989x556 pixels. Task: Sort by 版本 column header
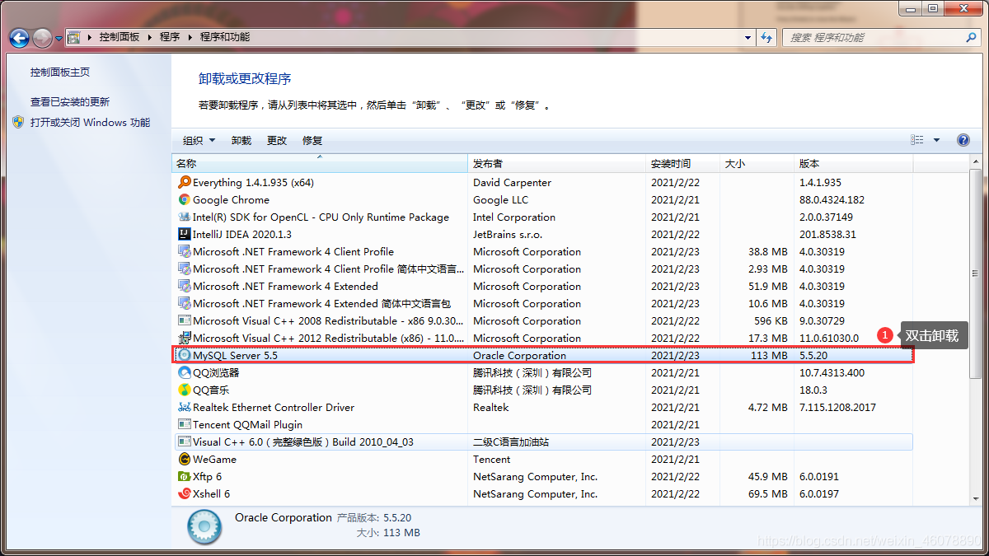pyautogui.click(x=854, y=164)
